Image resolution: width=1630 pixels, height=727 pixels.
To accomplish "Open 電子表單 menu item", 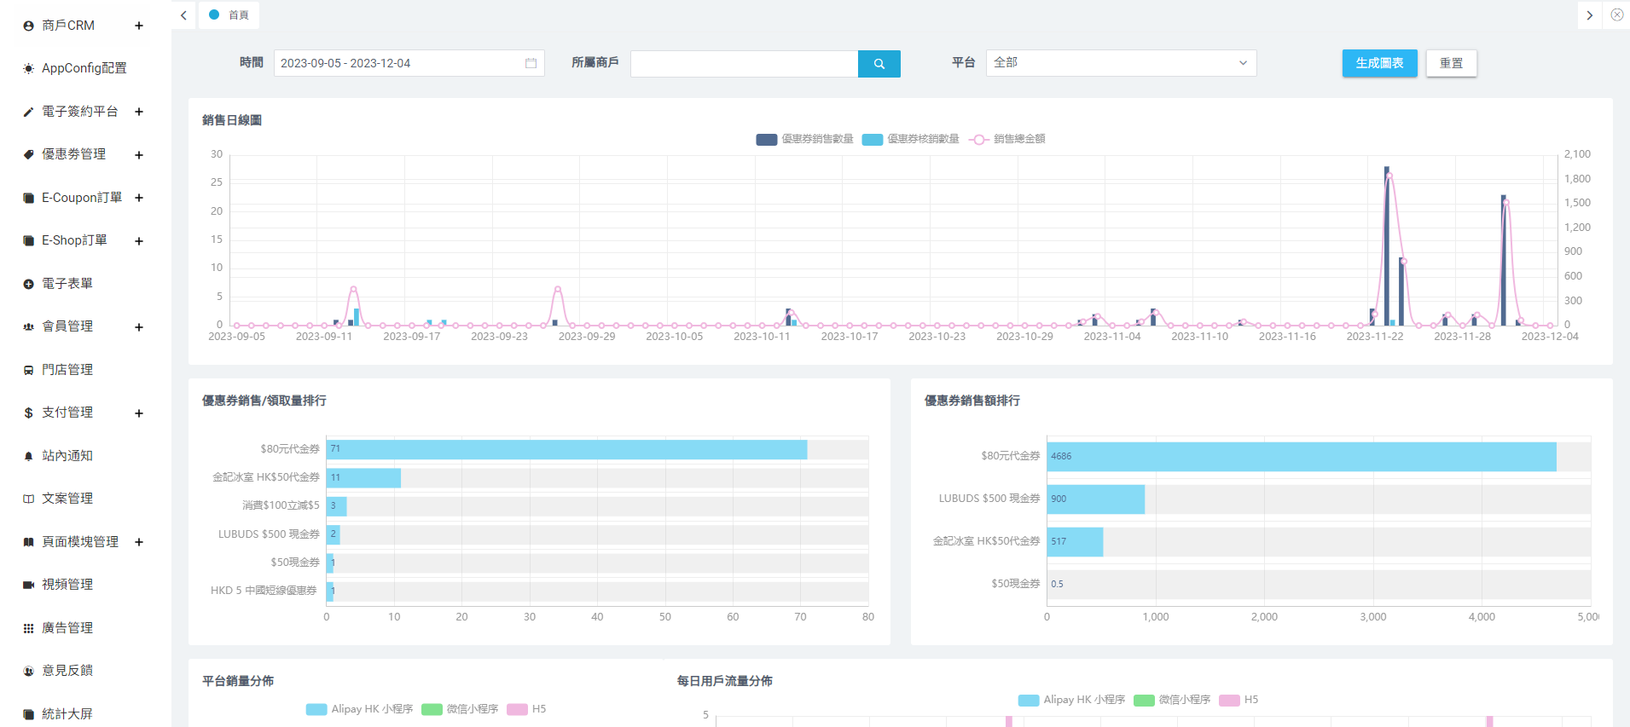I will (x=67, y=284).
